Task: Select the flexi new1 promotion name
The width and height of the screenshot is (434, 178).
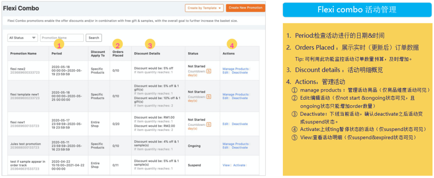Action: pos(17,122)
